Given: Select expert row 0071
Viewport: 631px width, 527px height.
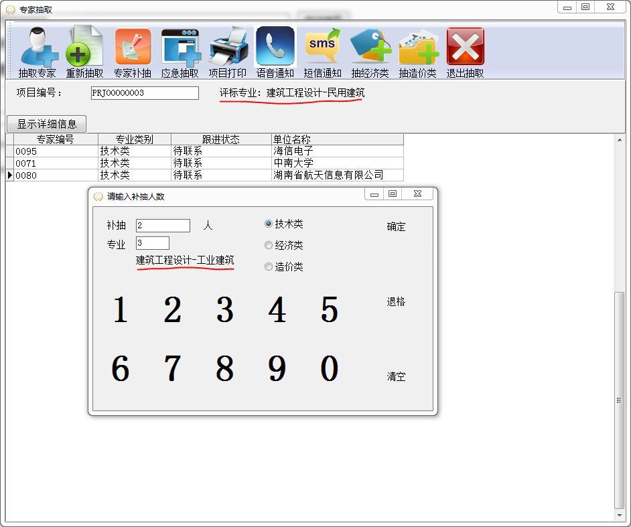Looking at the screenshot, I should (205, 163).
